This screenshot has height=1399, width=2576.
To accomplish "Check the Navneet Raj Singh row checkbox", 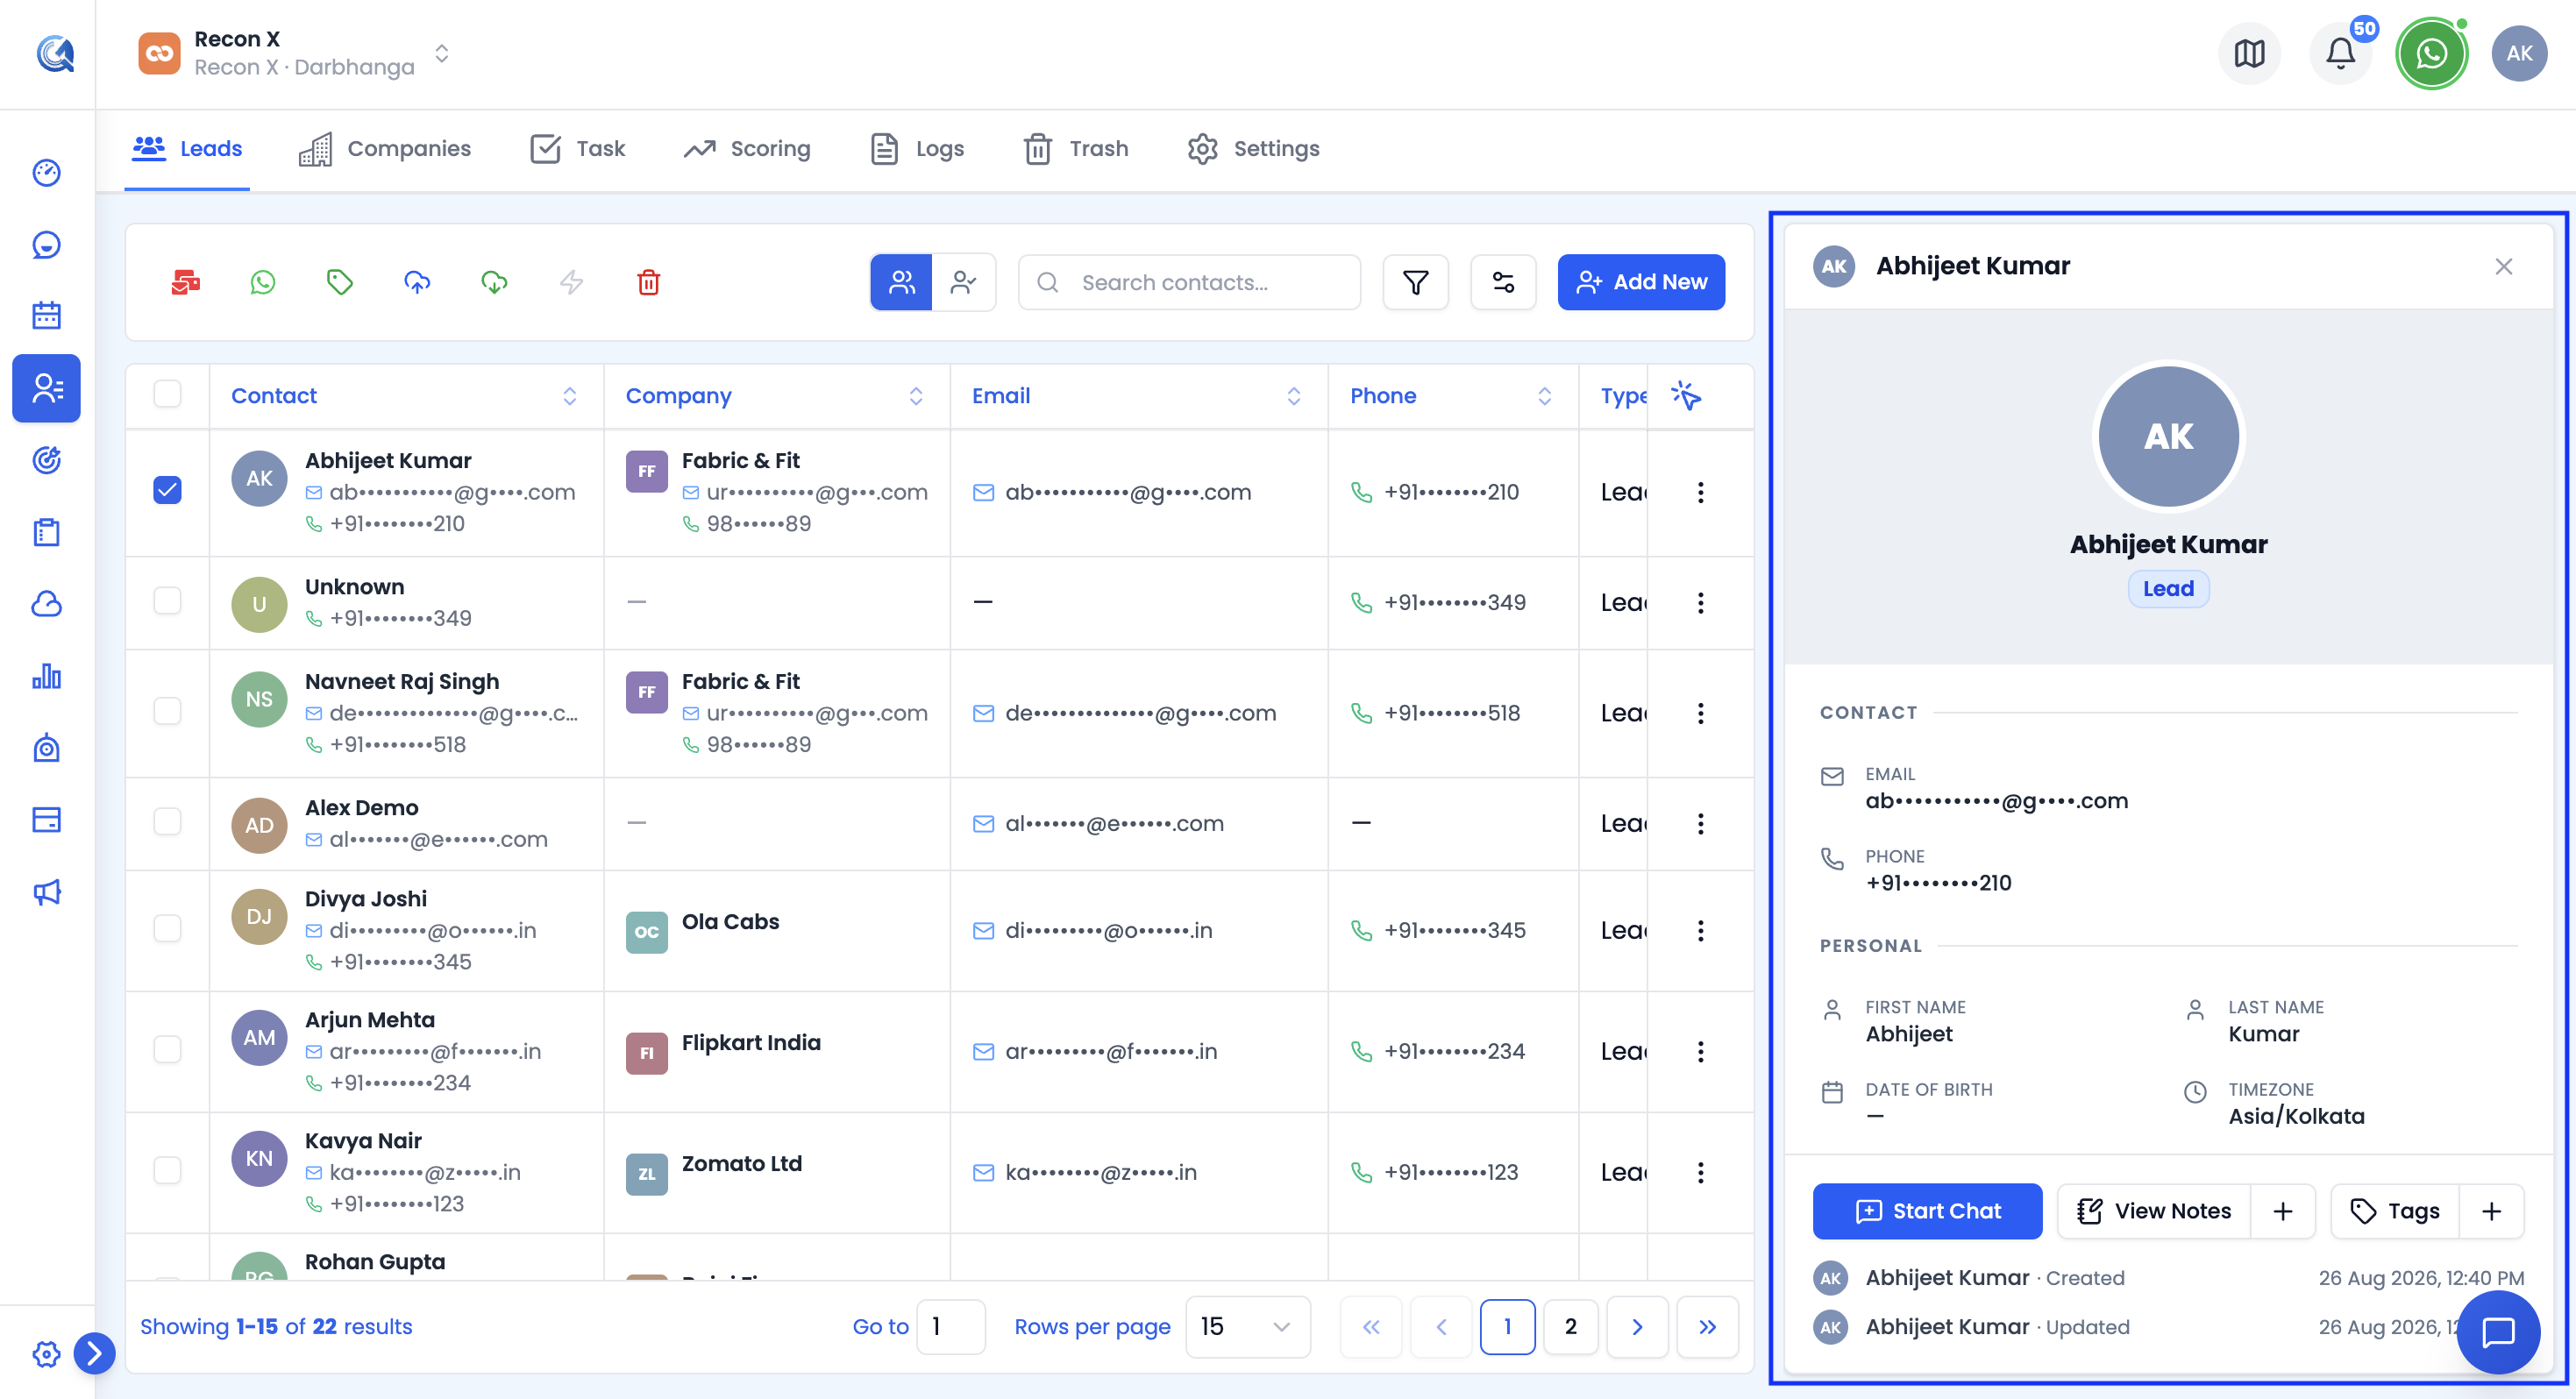I will [x=167, y=711].
